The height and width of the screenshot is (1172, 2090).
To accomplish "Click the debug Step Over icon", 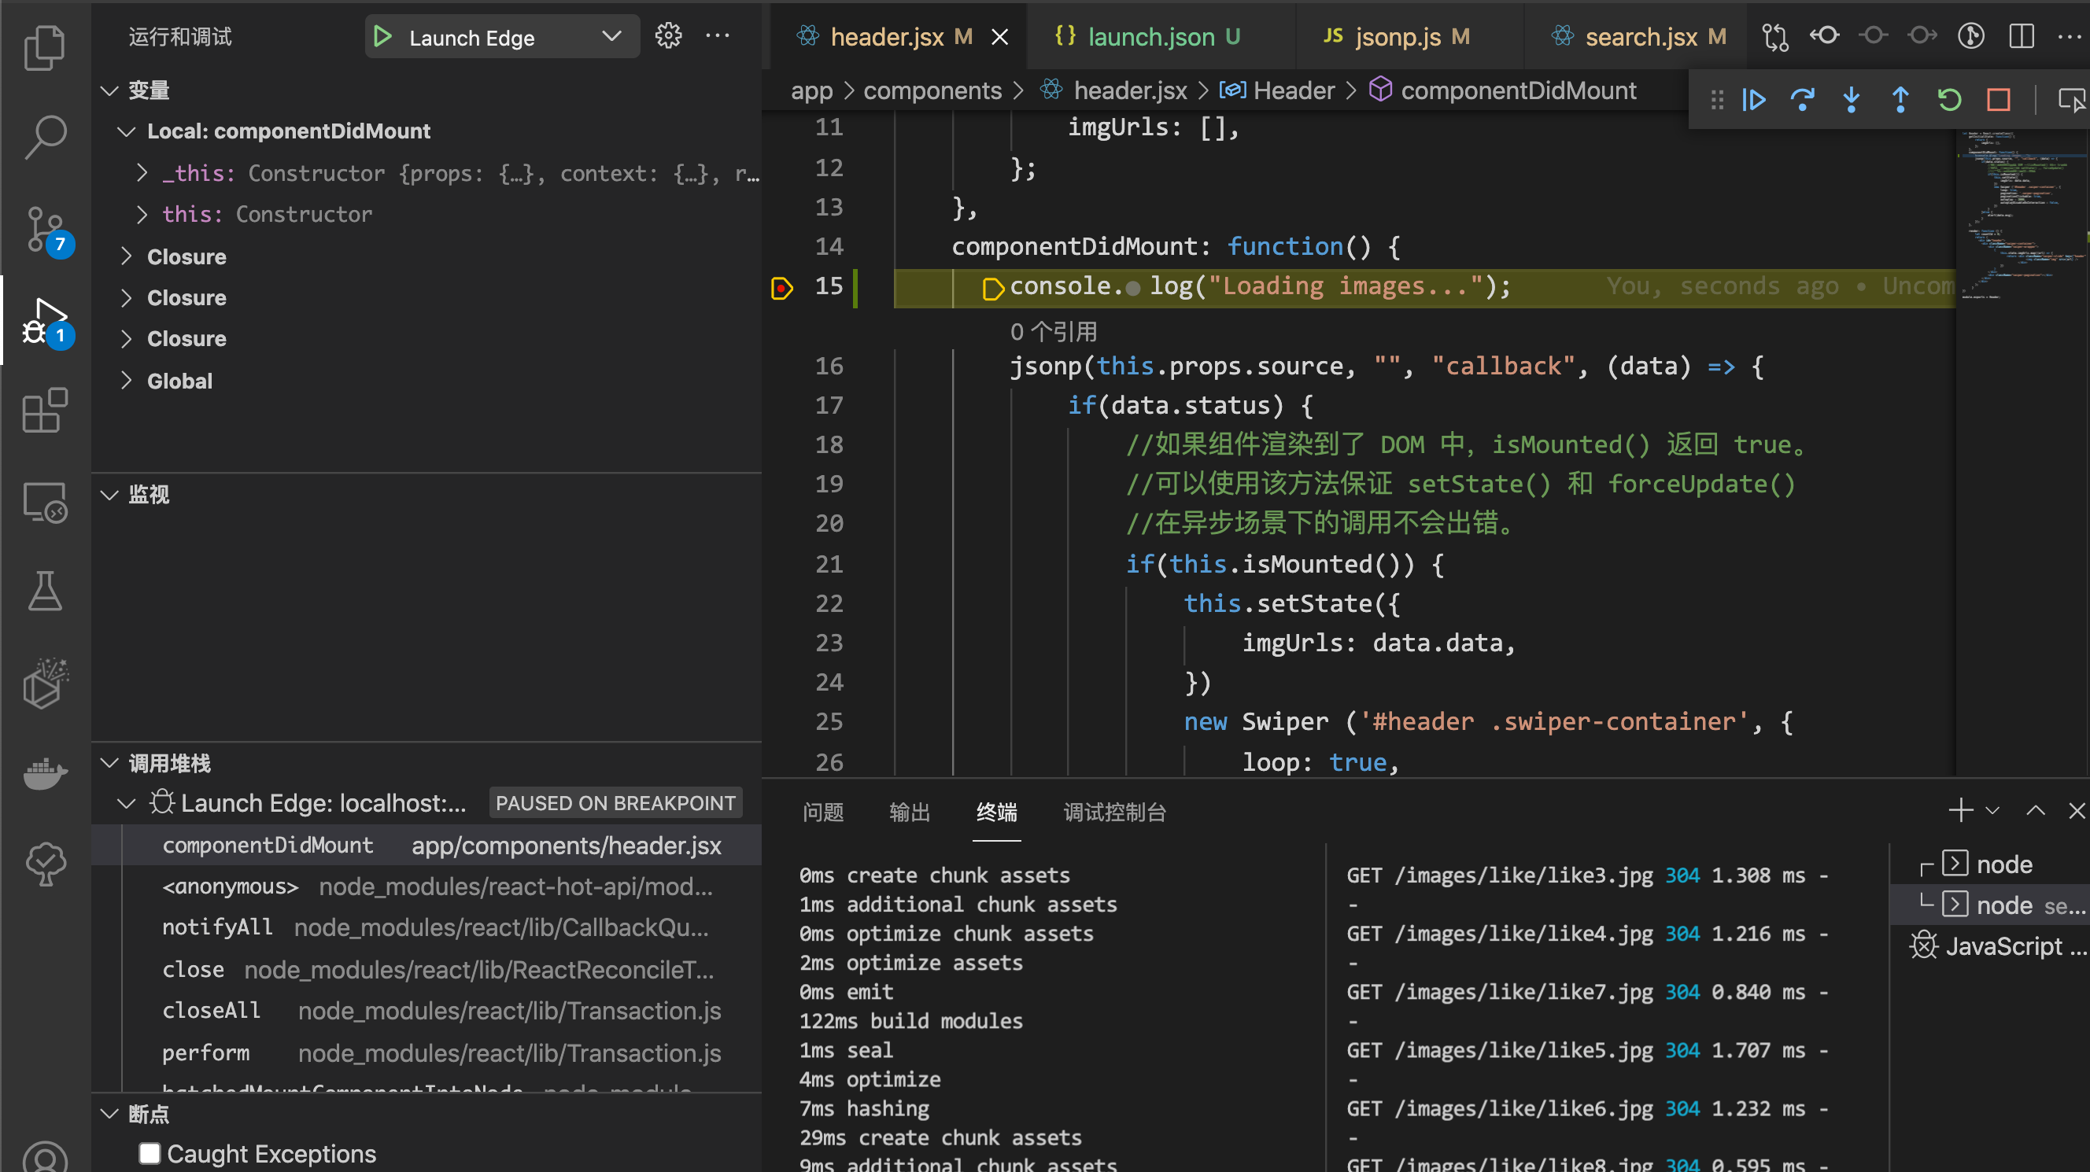I will (1802, 101).
